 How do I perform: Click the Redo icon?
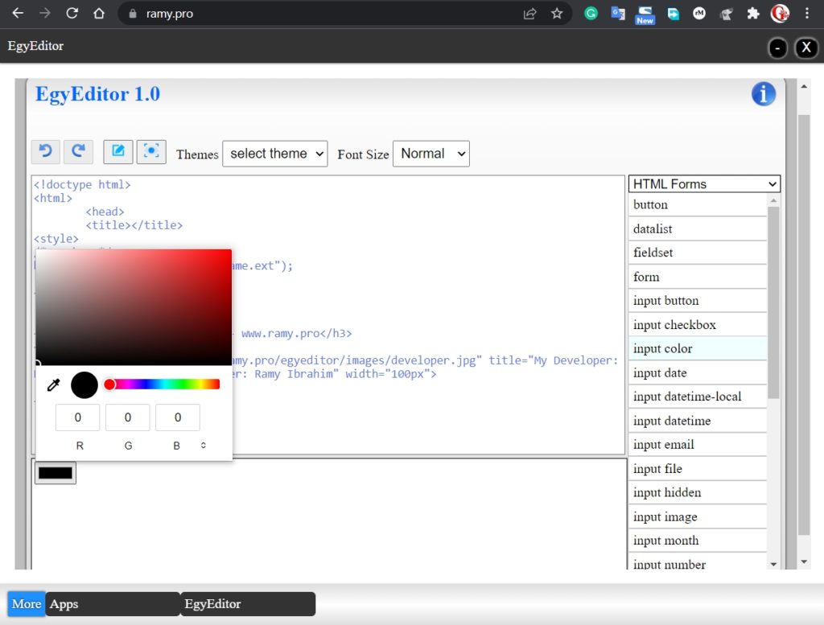78,151
